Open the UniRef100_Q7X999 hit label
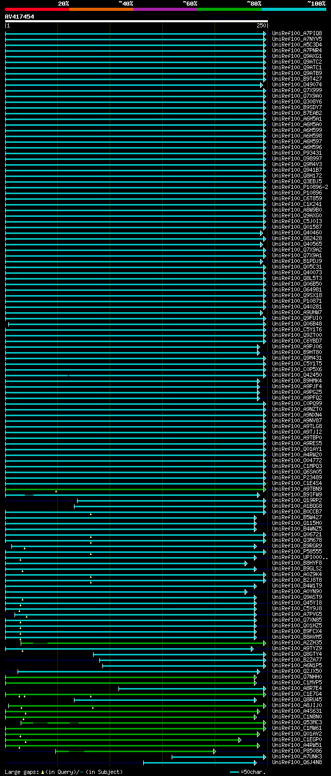 click(x=297, y=90)
